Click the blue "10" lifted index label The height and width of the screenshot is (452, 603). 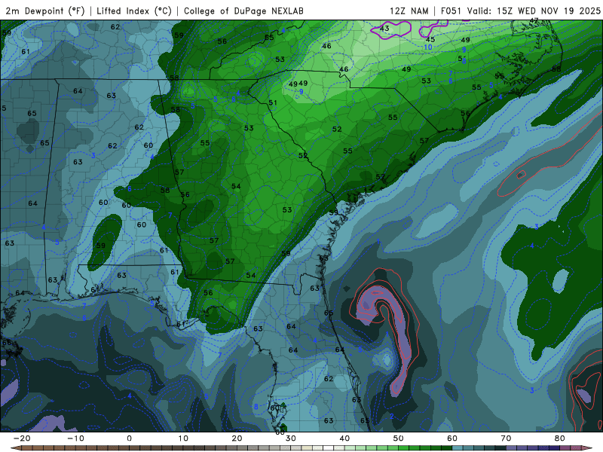click(x=428, y=47)
